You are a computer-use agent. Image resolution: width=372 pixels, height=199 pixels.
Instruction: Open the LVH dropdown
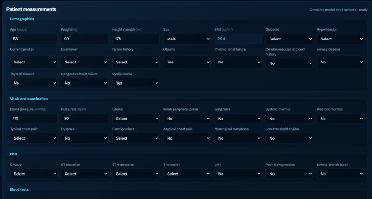tap(238, 174)
